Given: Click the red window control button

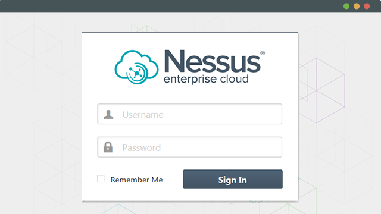Looking at the screenshot, I should click(x=367, y=7).
